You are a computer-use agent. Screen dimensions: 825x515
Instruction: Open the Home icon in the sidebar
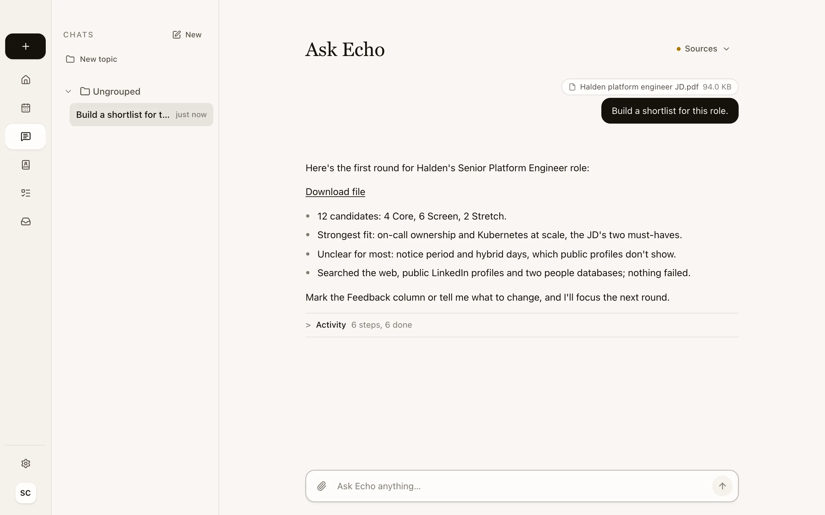coord(25,80)
